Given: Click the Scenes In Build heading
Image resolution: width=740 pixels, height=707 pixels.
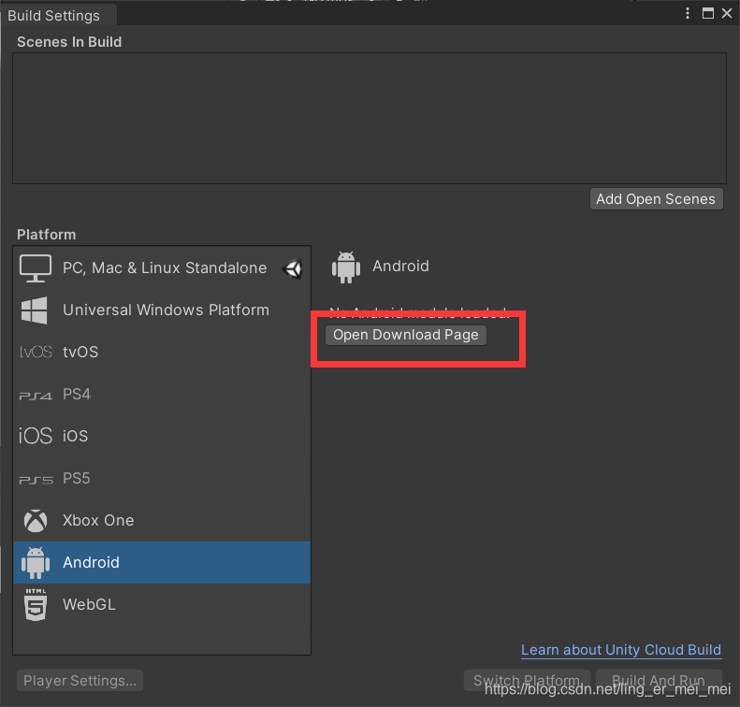Looking at the screenshot, I should tap(69, 42).
